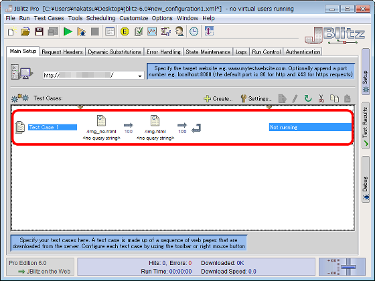375x281 pixels.
Task: Click the vertical arrows toolbar icon
Action: click(x=209, y=31)
